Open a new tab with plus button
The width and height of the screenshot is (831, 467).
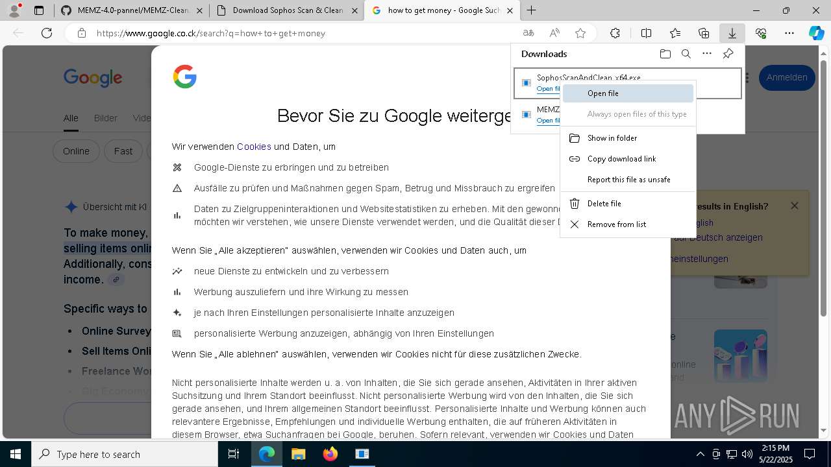tap(531, 10)
